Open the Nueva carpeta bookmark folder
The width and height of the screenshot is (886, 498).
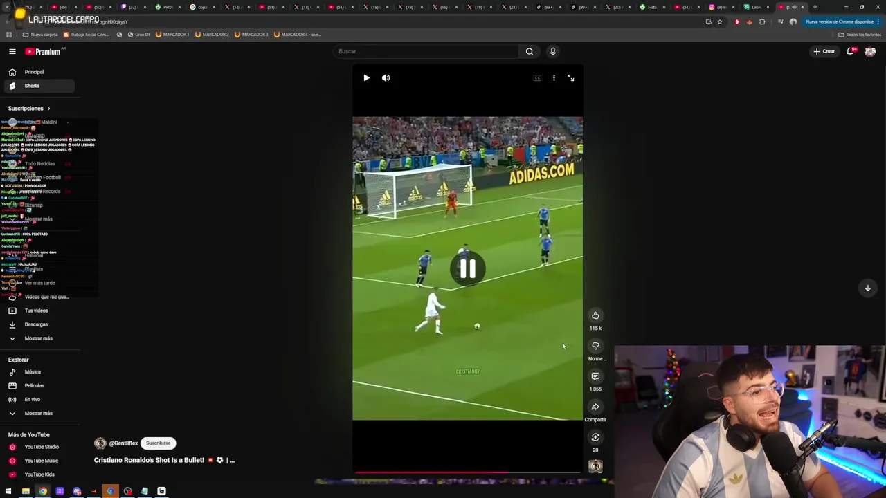click(x=40, y=35)
